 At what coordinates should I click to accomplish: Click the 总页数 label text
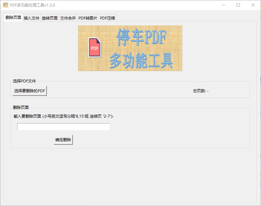click(x=201, y=91)
